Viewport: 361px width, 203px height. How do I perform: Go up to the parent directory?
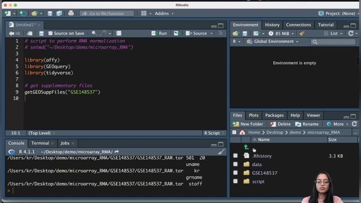click(x=246, y=147)
